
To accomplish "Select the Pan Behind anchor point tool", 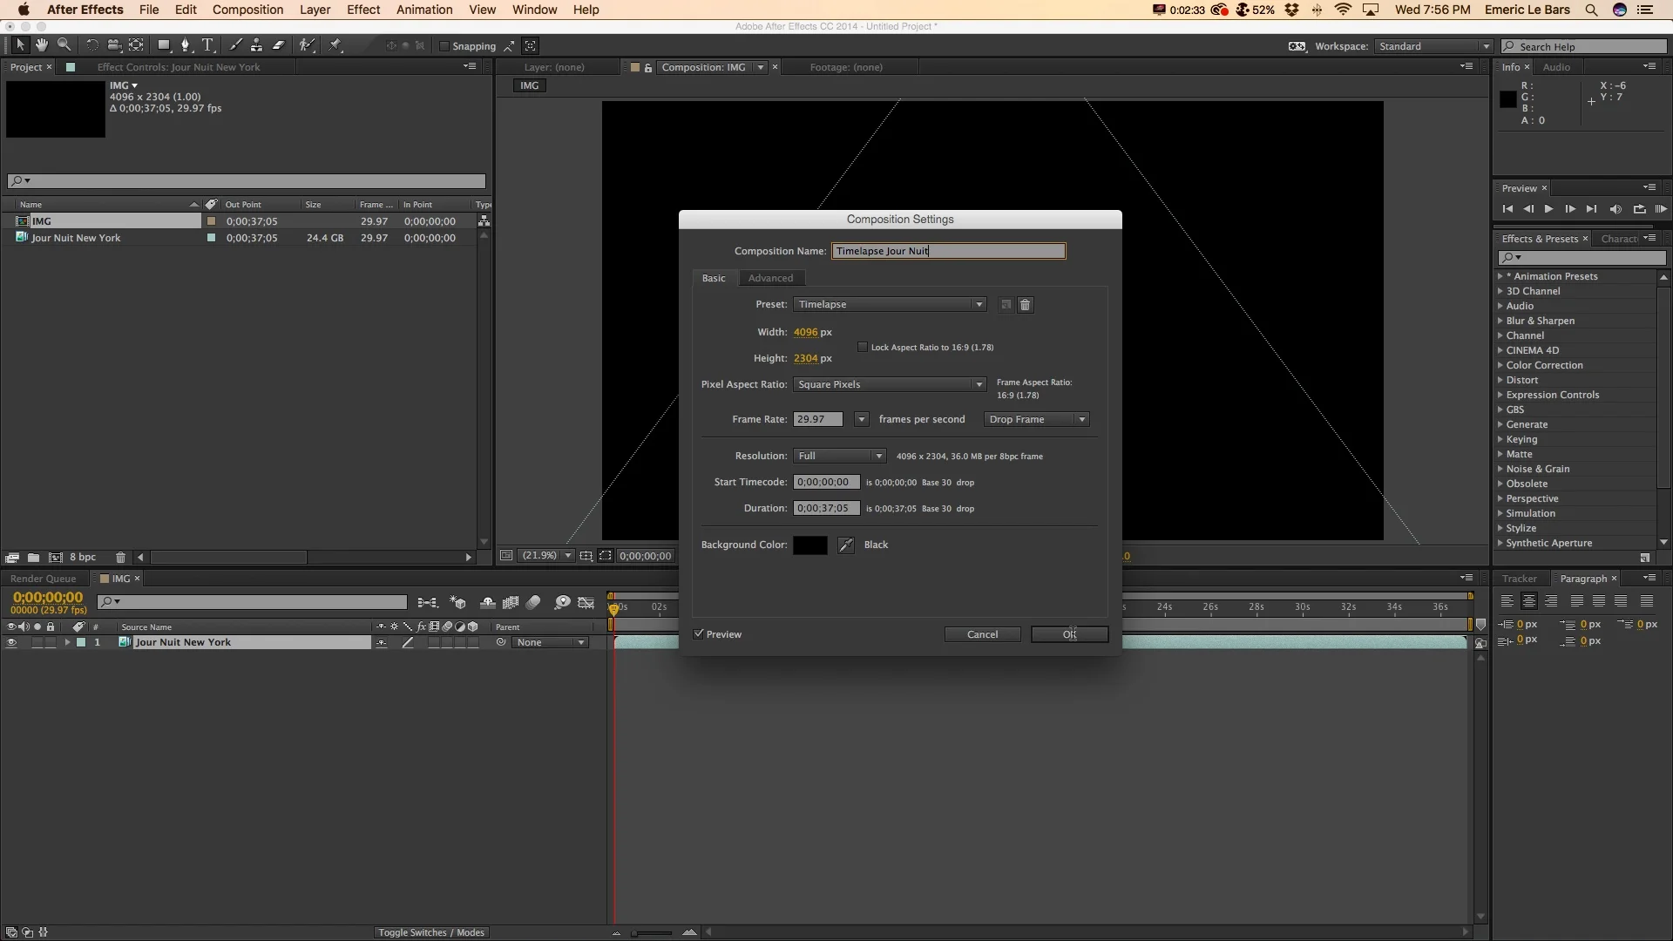I will pos(136,45).
